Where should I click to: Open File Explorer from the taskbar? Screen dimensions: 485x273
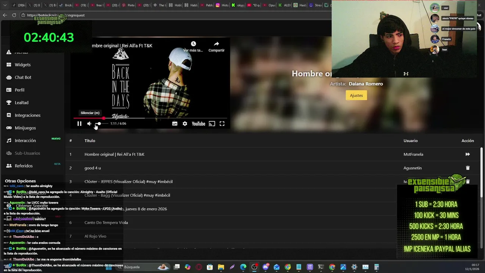click(x=221, y=267)
